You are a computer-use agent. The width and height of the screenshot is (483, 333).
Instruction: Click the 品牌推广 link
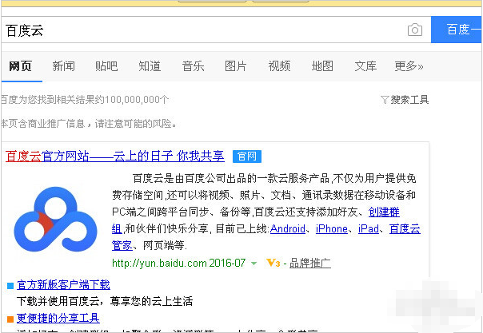(x=309, y=263)
